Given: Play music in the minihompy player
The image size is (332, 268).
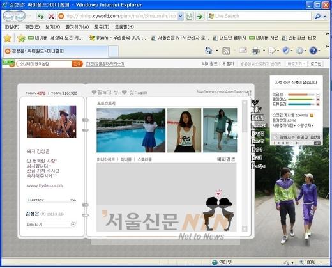Looking at the screenshot, I should (x=275, y=143).
